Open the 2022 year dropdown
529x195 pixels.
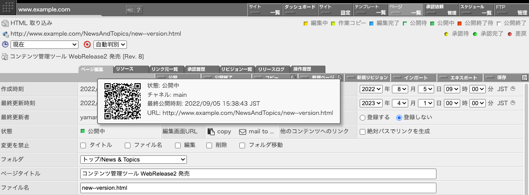(x=371, y=89)
